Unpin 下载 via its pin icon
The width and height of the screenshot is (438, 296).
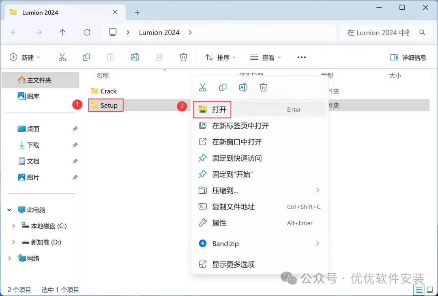tap(75, 145)
